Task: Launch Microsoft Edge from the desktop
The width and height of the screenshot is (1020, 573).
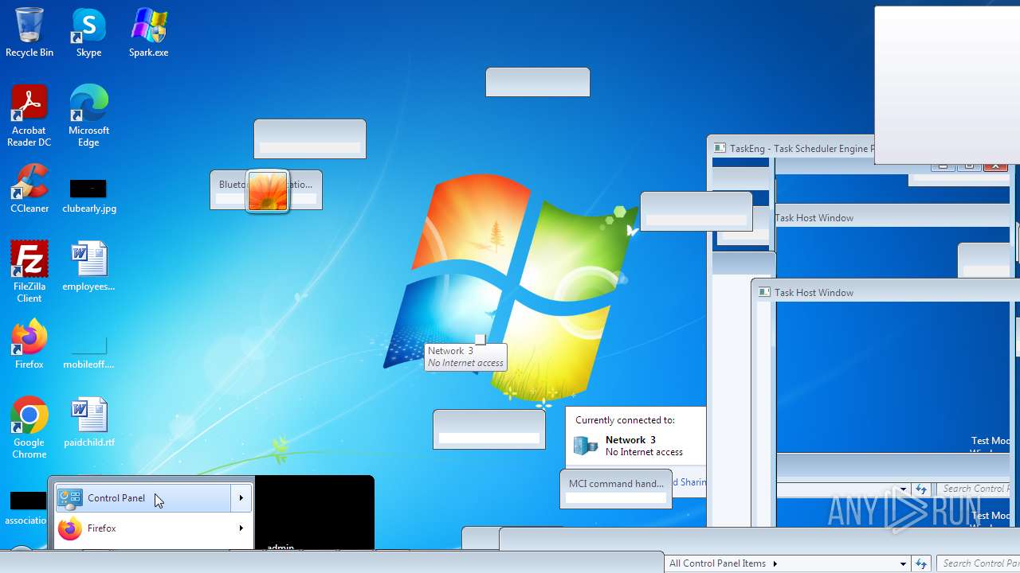Action: click(x=88, y=116)
